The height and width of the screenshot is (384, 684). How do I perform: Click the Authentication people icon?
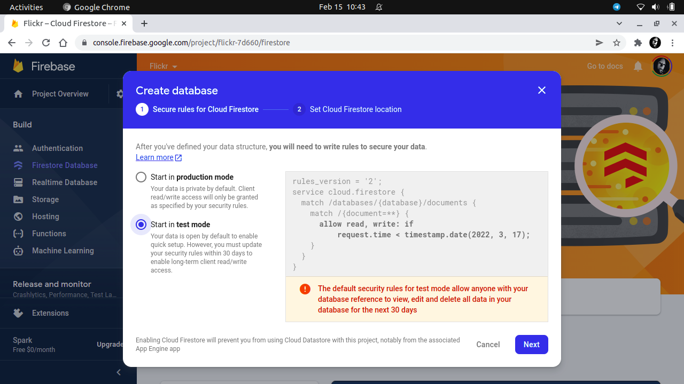pos(18,148)
